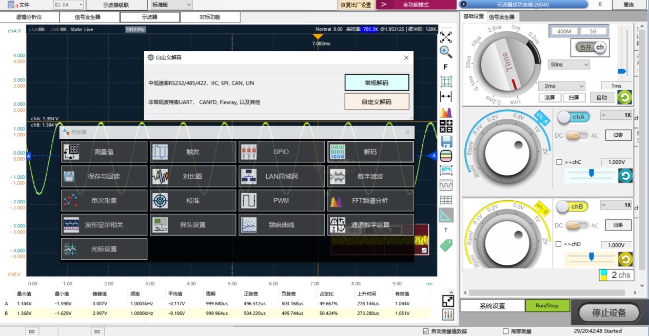Open the FFT频谱分析 tool

[x=370, y=200]
